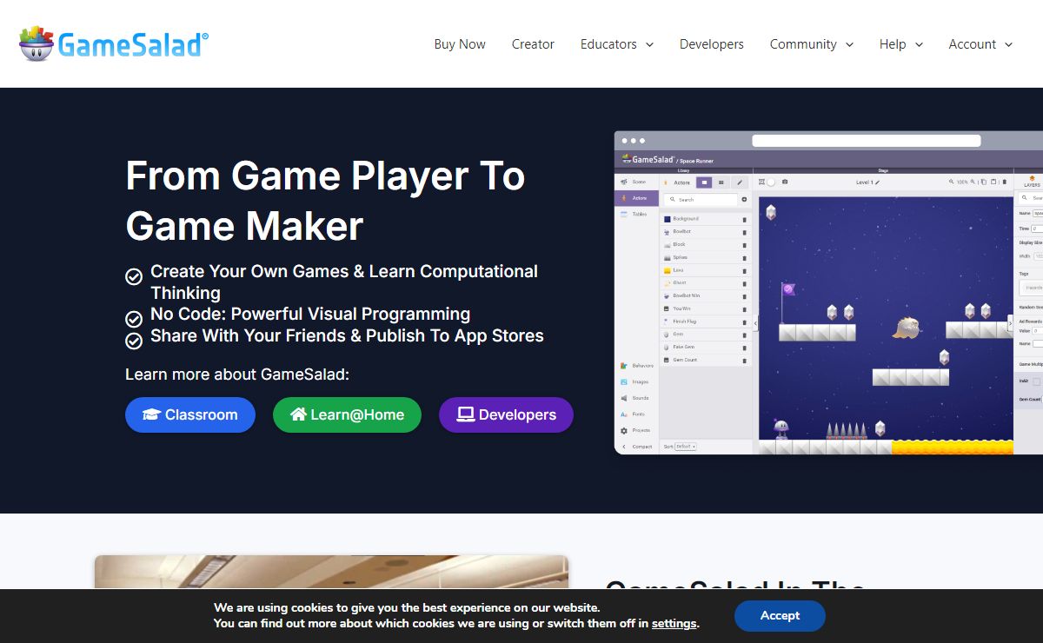The image size is (1043, 643).
Task: Select the Fake Gem actor row
Action: 706,347
